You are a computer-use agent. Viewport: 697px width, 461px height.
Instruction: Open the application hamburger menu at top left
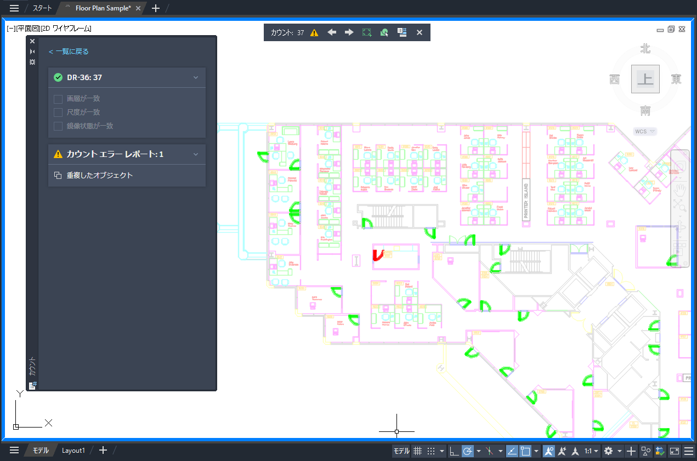coord(14,8)
